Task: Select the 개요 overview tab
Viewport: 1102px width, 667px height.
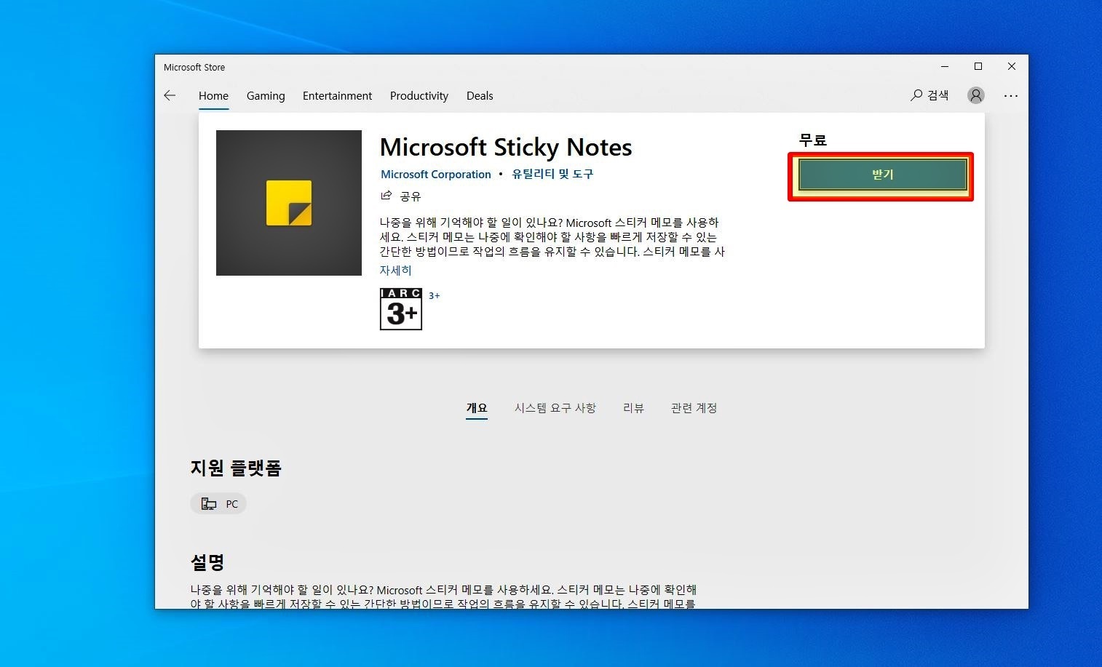Action: tap(477, 408)
